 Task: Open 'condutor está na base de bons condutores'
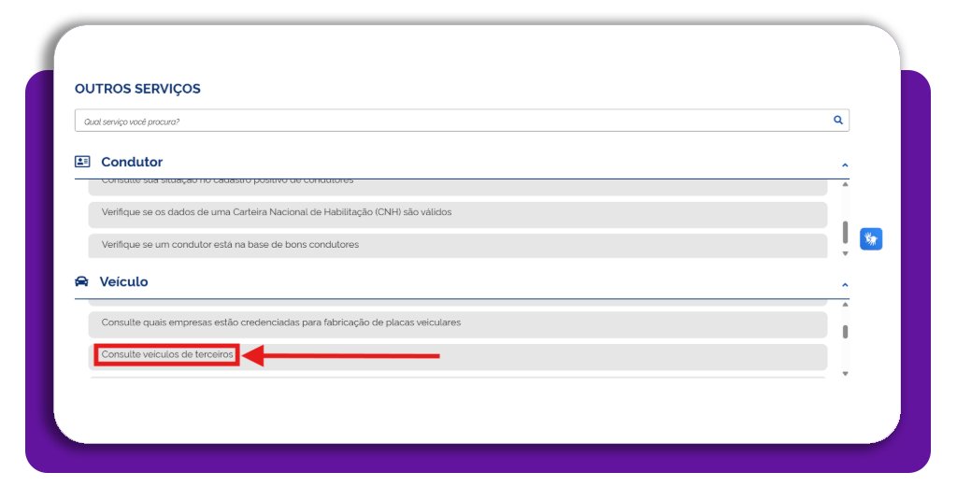230,245
